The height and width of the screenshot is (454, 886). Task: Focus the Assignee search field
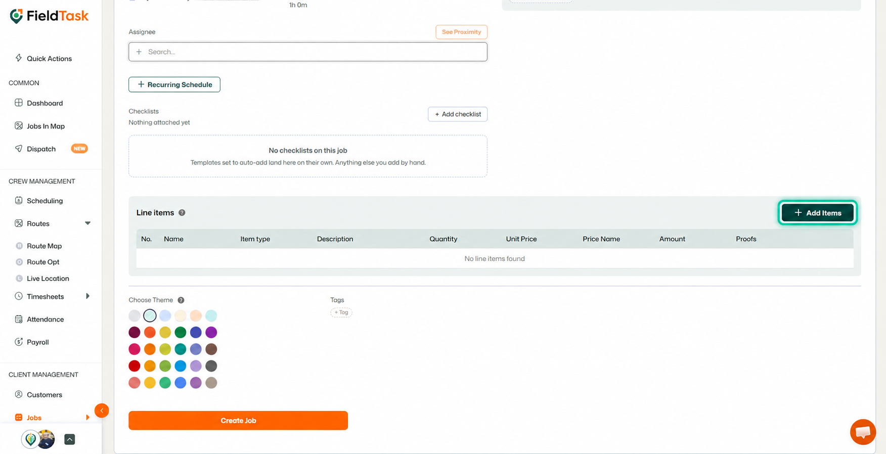[308, 52]
